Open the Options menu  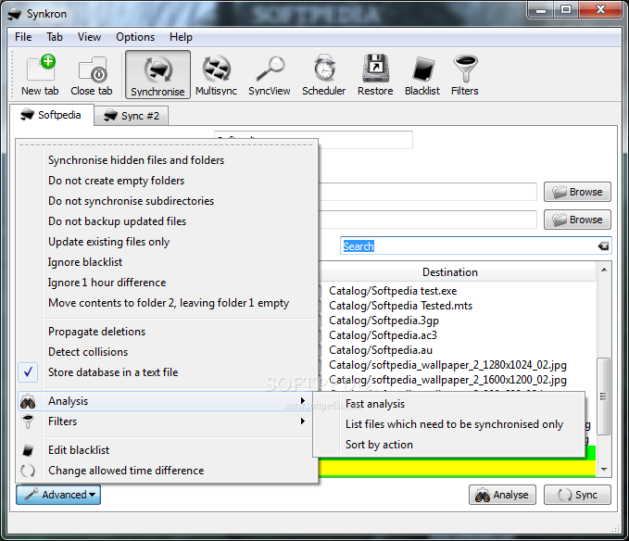[x=135, y=37]
